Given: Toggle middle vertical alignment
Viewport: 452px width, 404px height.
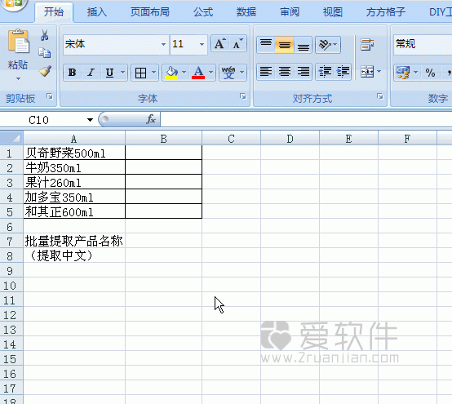Looking at the screenshot, I should tap(284, 44).
